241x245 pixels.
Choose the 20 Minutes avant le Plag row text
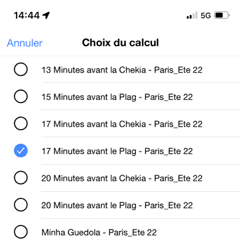click(117, 205)
